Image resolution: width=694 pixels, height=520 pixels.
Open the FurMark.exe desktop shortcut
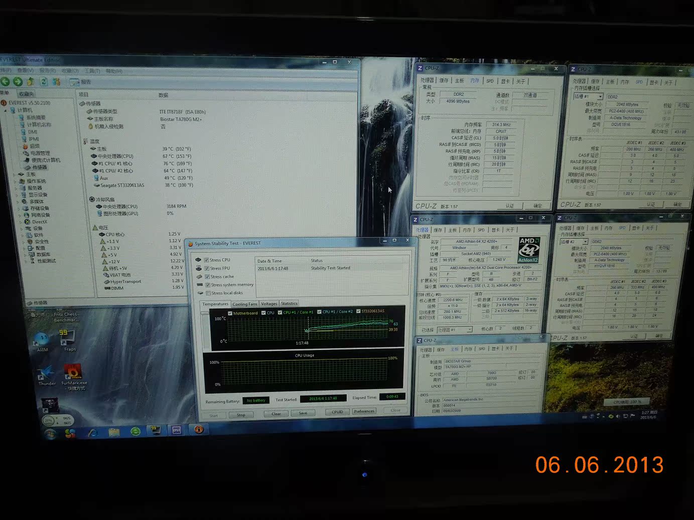click(x=74, y=376)
